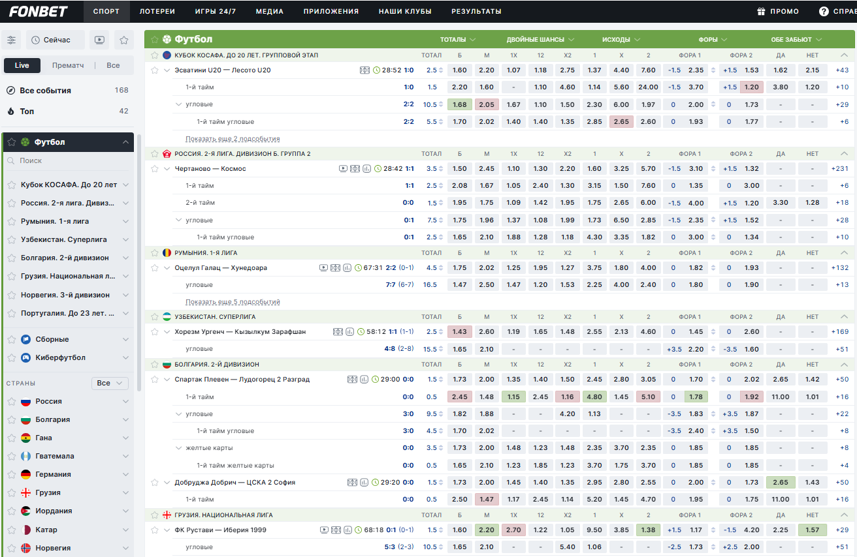The width and height of the screenshot is (857, 557).
Task: Open favorites star icon in sidebar toolbar
Action: point(124,40)
